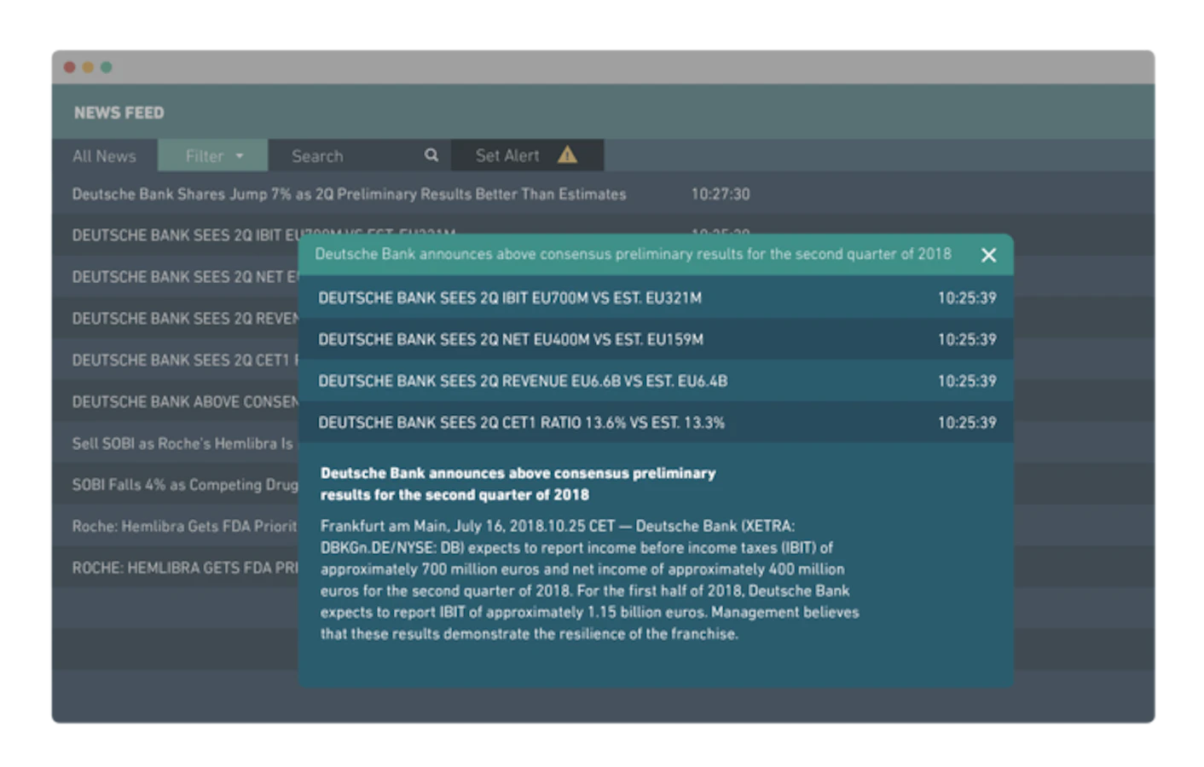This screenshot has height=767, width=1204.
Task: Click the Set Alert button
Action: pyautogui.click(x=528, y=156)
